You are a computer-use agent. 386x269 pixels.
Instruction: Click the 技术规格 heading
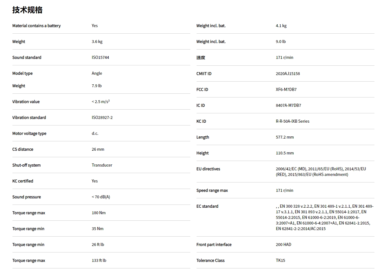click(x=27, y=10)
